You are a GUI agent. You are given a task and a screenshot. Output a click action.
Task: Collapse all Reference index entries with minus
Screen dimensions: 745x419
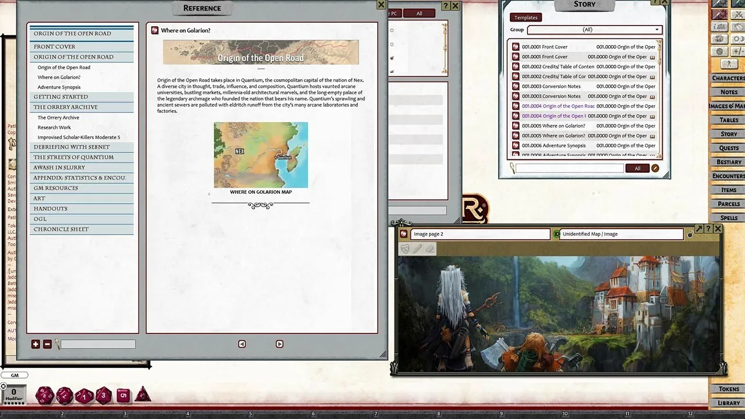tap(47, 344)
